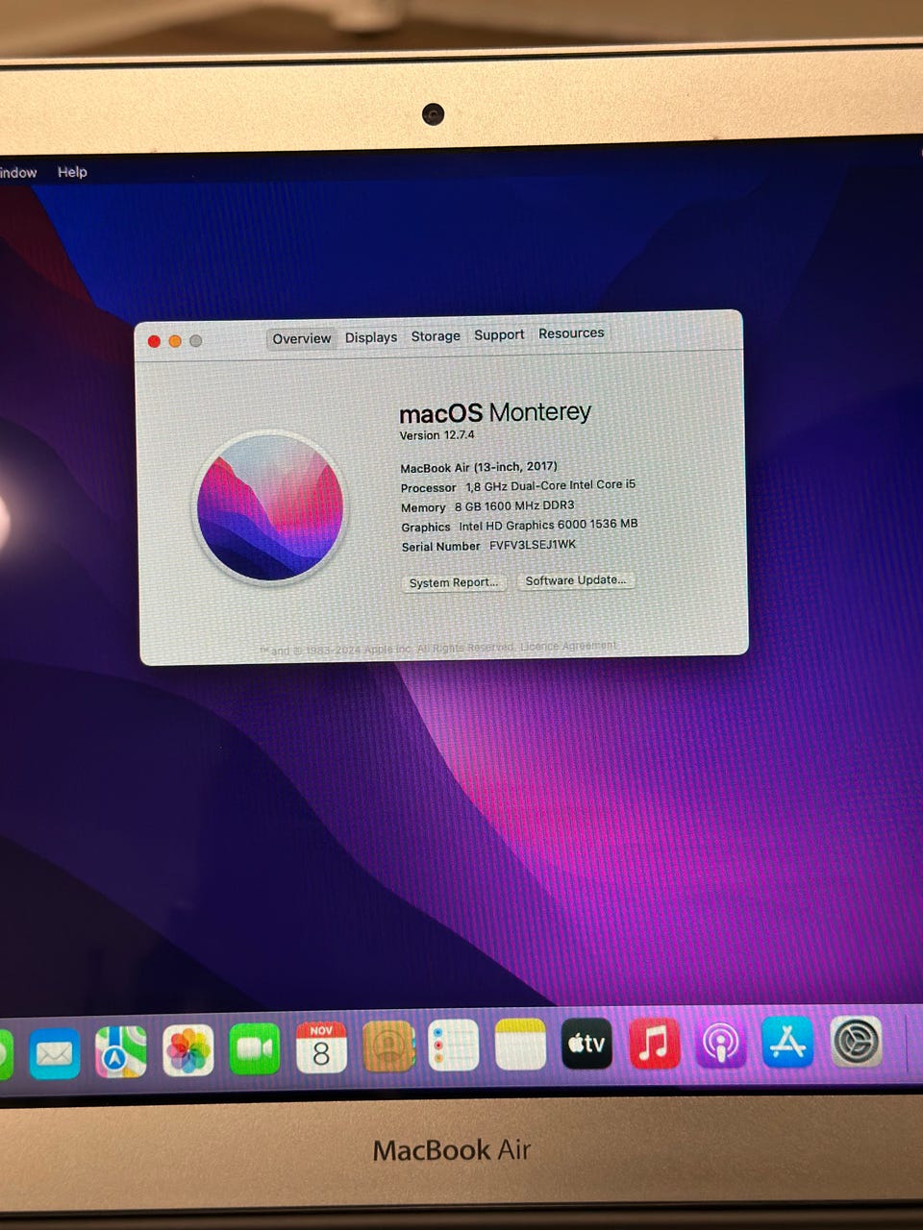Open the Mail app in Dock
923x1230 pixels.
click(55, 1053)
